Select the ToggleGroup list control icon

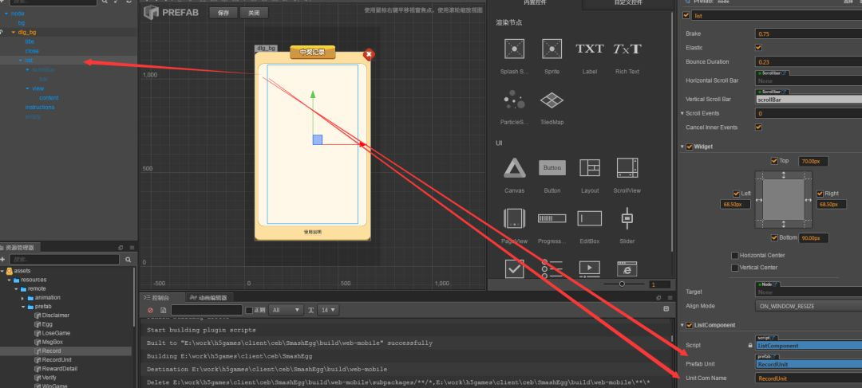[552, 268]
